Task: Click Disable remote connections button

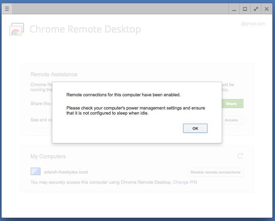Action: (215, 172)
